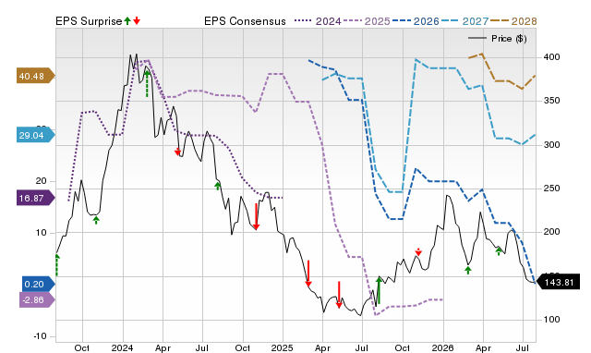Click the 100 price axis label
This screenshot has width=591, height=353.
pyautogui.click(x=551, y=320)
